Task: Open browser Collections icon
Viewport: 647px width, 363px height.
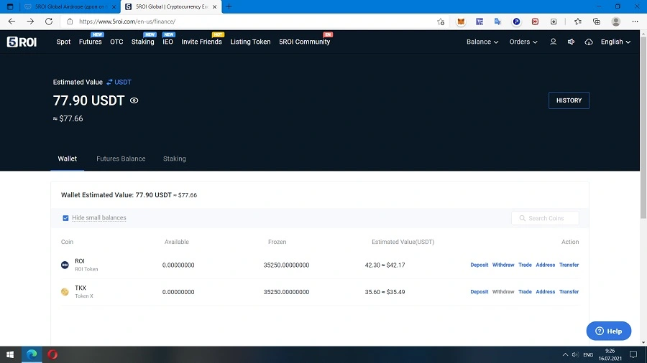Action: click(596, 22)
